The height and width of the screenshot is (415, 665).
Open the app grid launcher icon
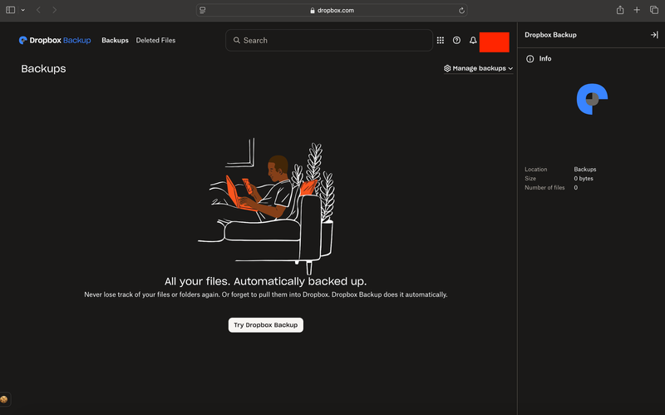coord(441,40)
